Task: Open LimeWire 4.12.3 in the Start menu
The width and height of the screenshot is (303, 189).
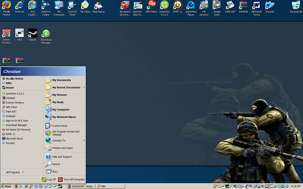Action: point(22,94)
